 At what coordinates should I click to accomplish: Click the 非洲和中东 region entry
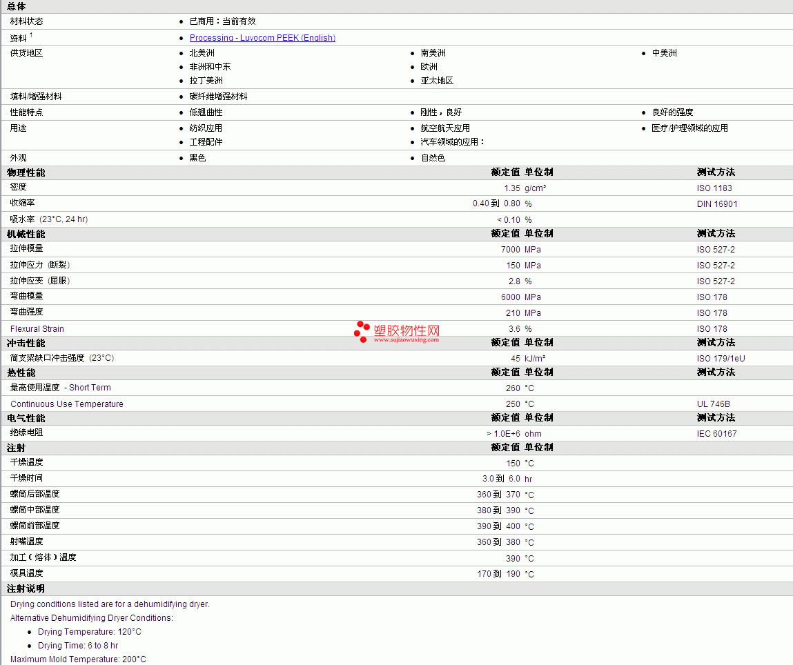(x=210, y=67)
